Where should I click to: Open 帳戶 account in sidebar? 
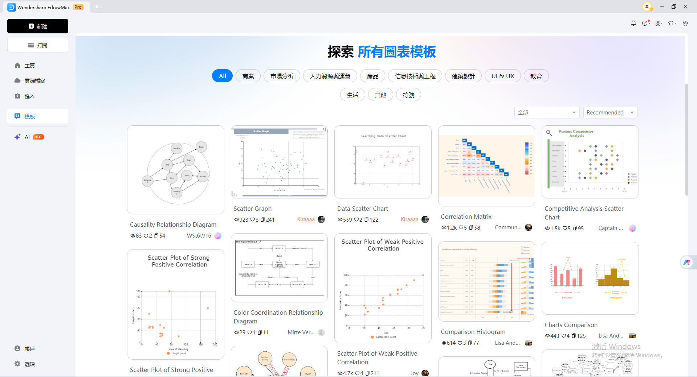(38, 348)
